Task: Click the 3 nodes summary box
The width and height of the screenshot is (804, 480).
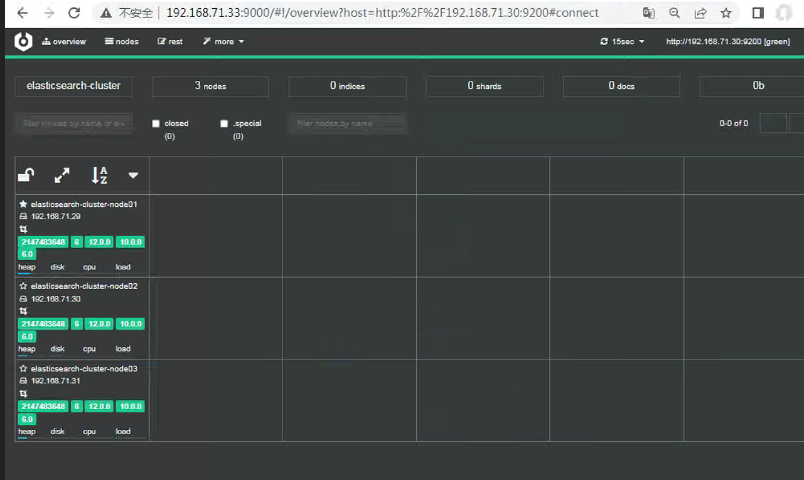Action: (x=210, y=86)
